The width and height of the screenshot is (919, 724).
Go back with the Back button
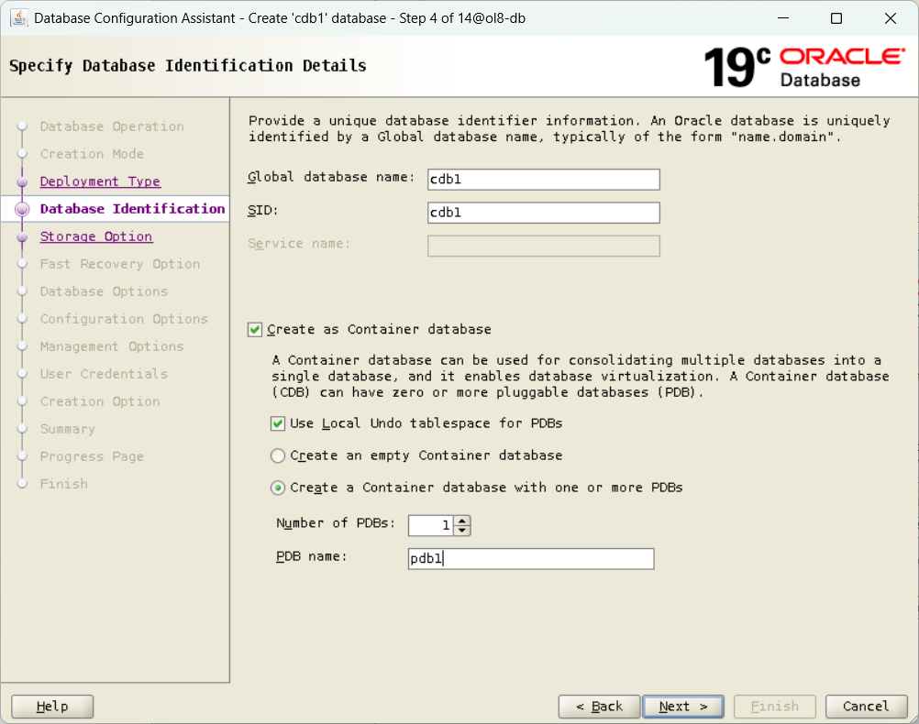coord(600,707)
